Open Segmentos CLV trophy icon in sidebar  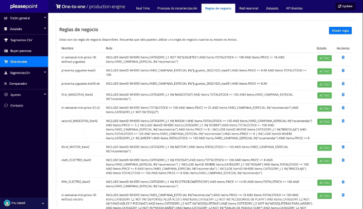point(6,40)
